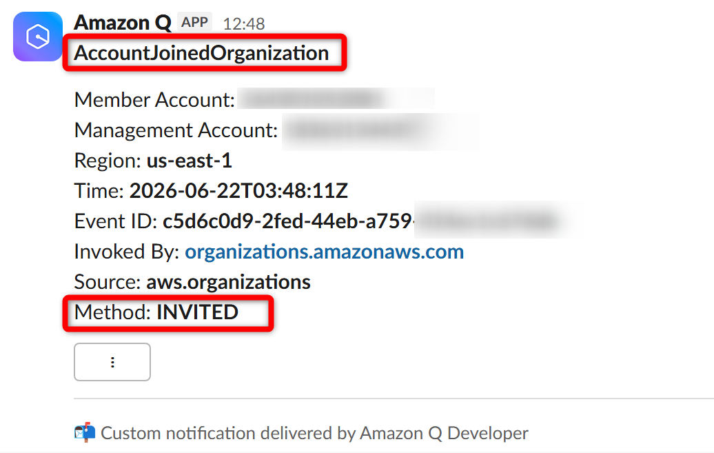Click the Method: INVITED line
Viewport: 714px width, 453px height.
coord(156,312)
